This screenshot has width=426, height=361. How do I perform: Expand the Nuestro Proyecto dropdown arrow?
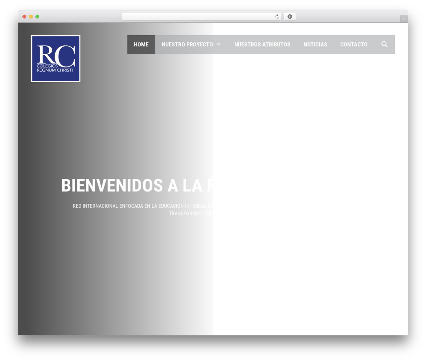[x=218, y=44]
